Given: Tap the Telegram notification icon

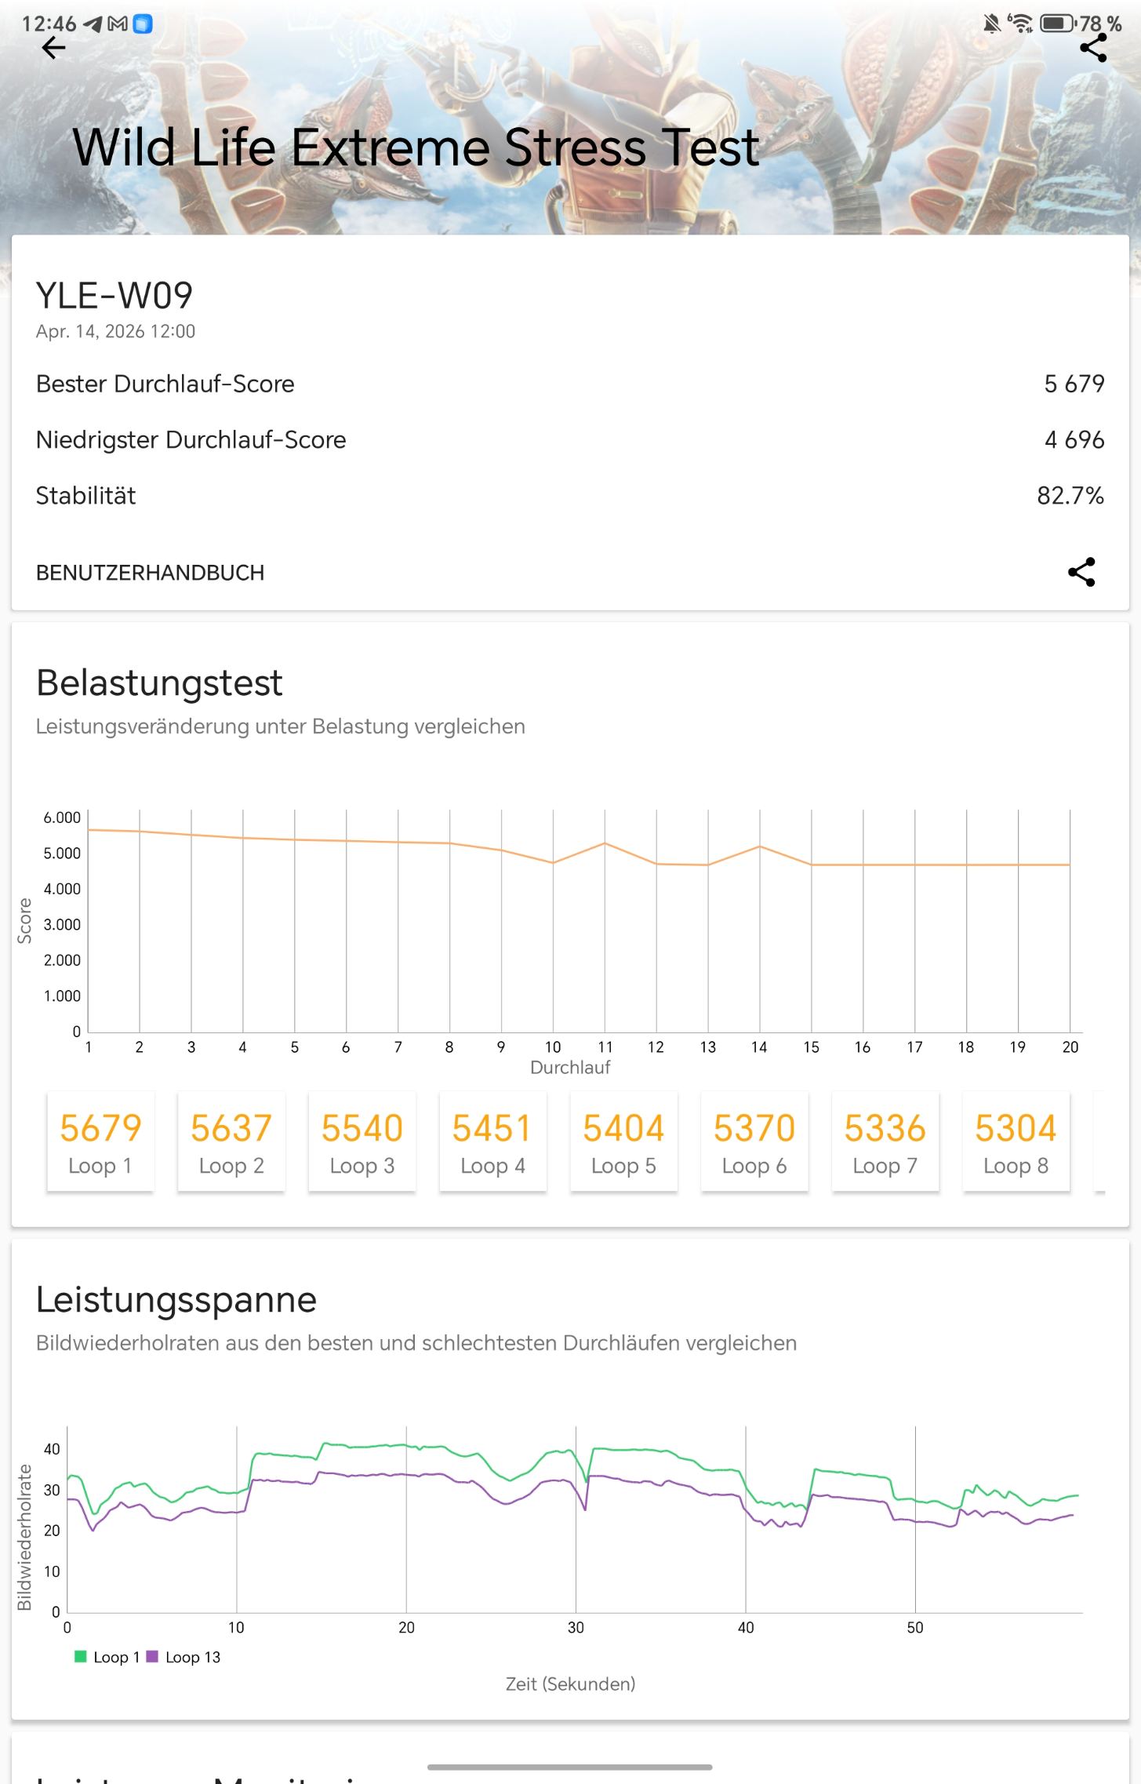Looking at the screenshot, I should click(x=93, y=24).
